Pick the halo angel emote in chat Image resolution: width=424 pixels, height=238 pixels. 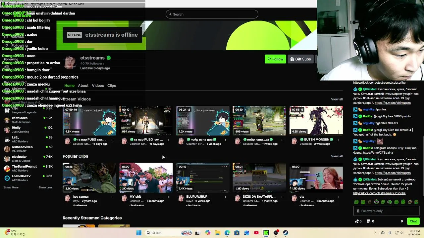point(363,202)
